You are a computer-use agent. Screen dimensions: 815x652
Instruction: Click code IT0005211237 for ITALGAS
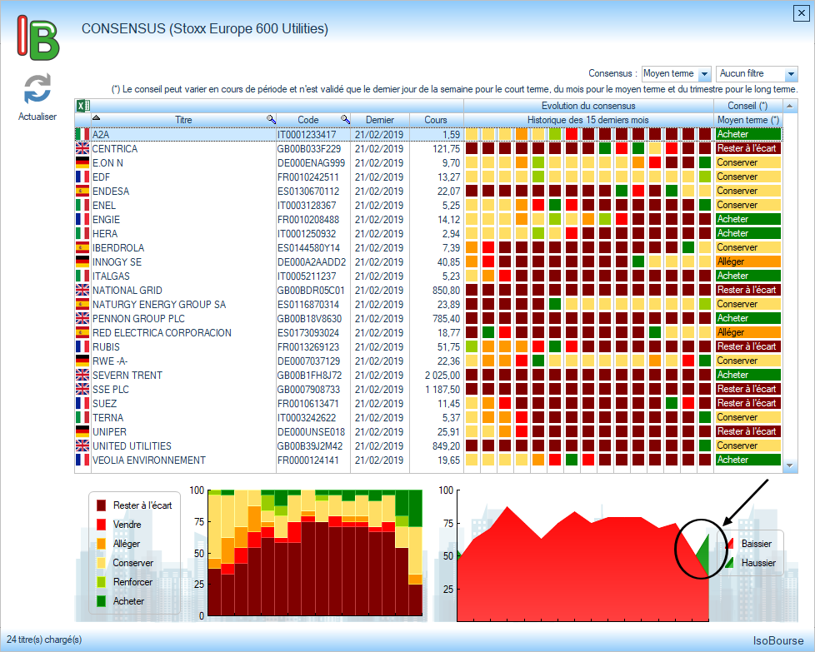click(307, 276)
